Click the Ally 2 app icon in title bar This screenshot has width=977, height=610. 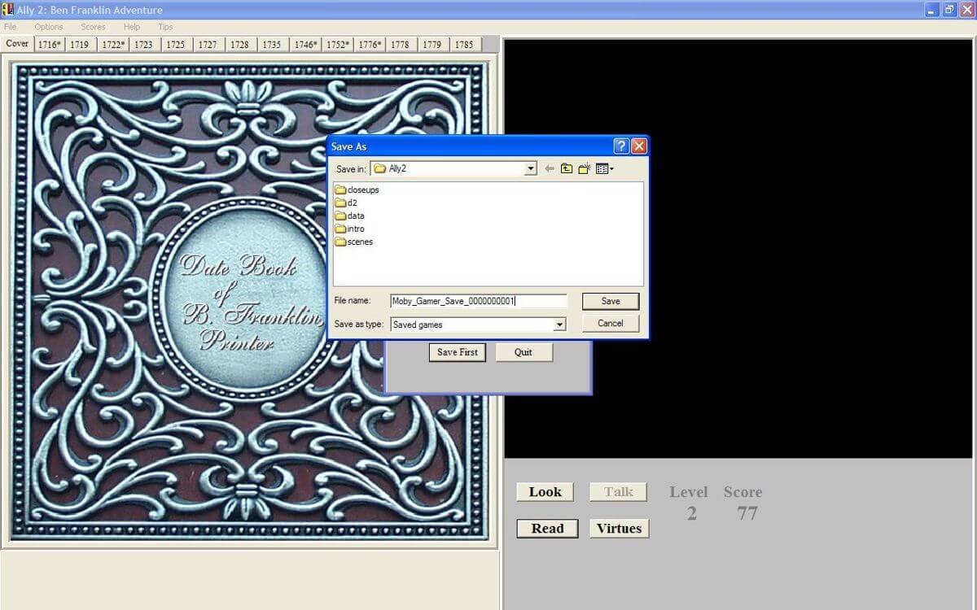tap(8, 10)
